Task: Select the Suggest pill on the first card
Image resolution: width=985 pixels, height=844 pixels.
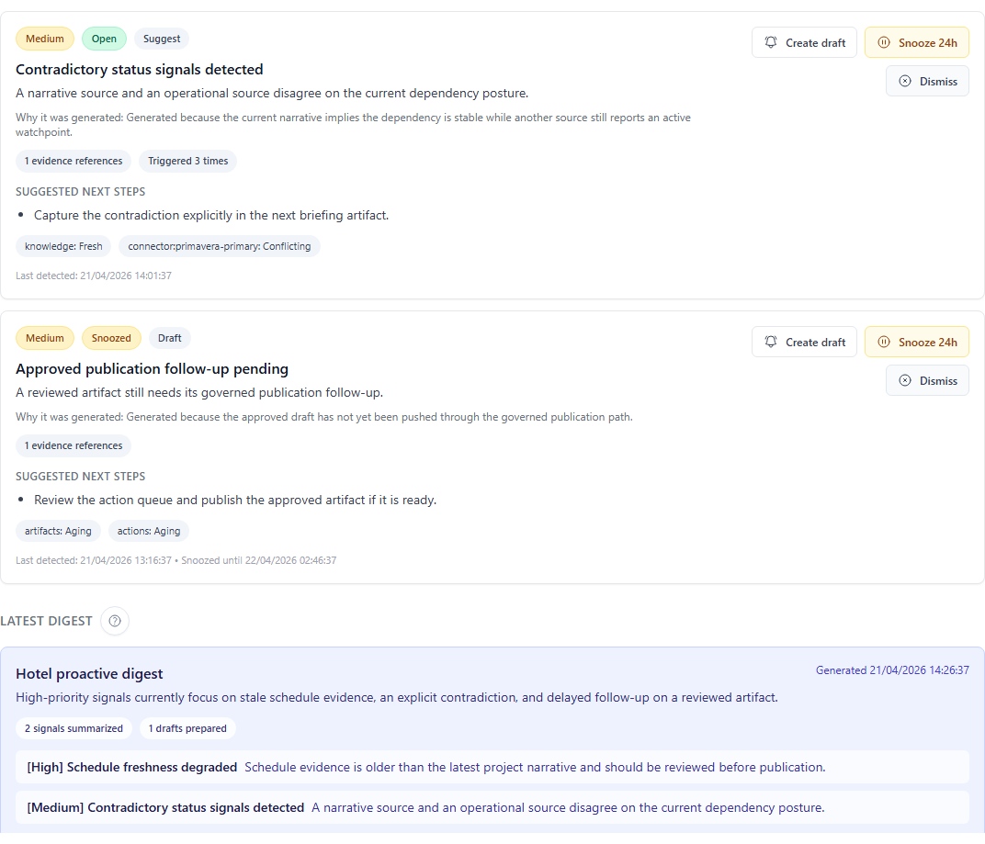Action: (x=161, y=39)
